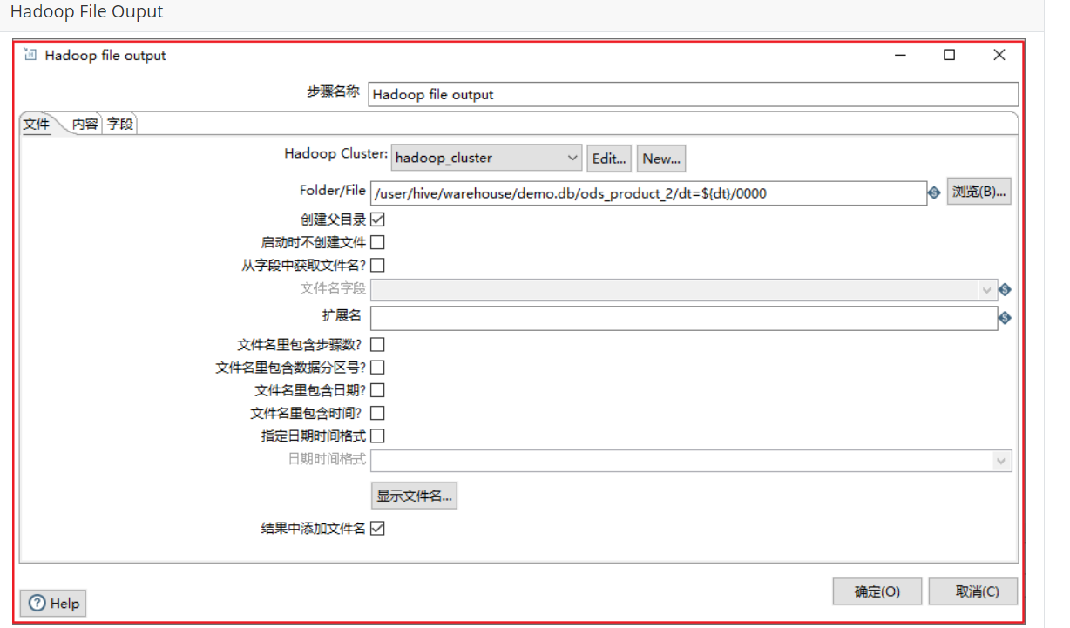1070x628 pixels.
Task: Check 从字段中获取文件名? checkbox
Action: click(377, 264)
